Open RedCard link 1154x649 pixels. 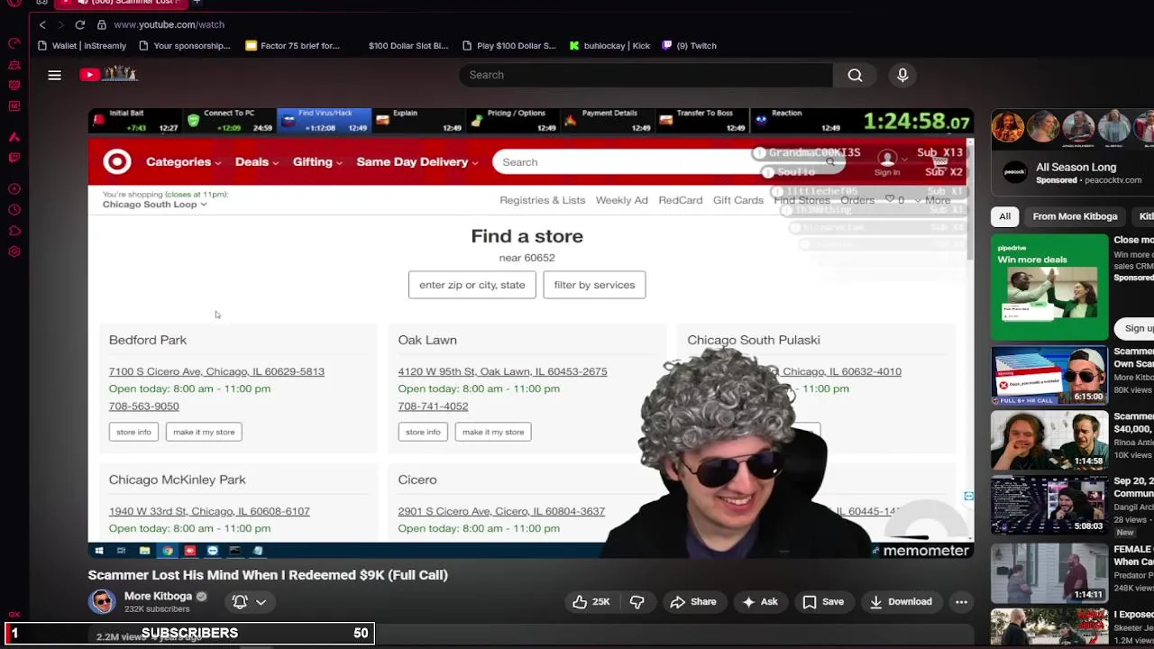point(680,200)
